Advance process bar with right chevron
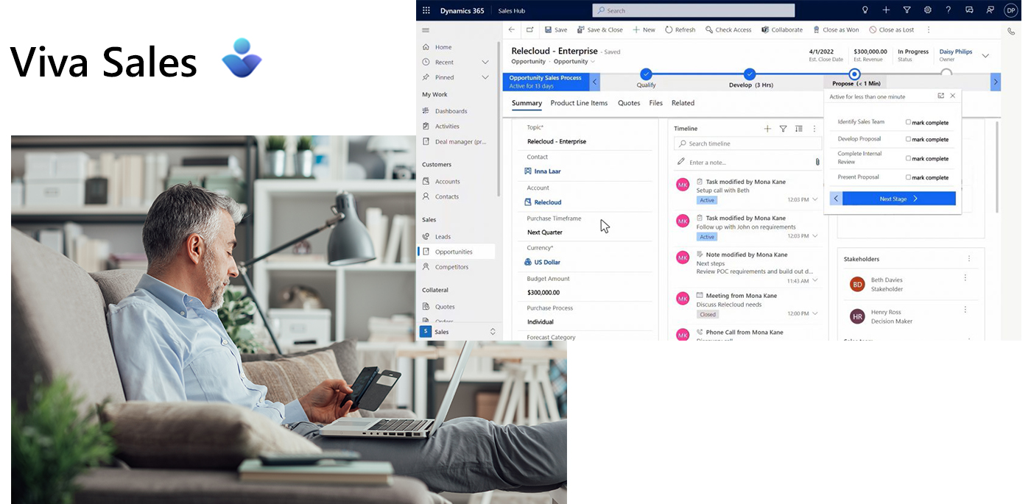Viewport: 1031px width, 504px height. coord(996,82)
